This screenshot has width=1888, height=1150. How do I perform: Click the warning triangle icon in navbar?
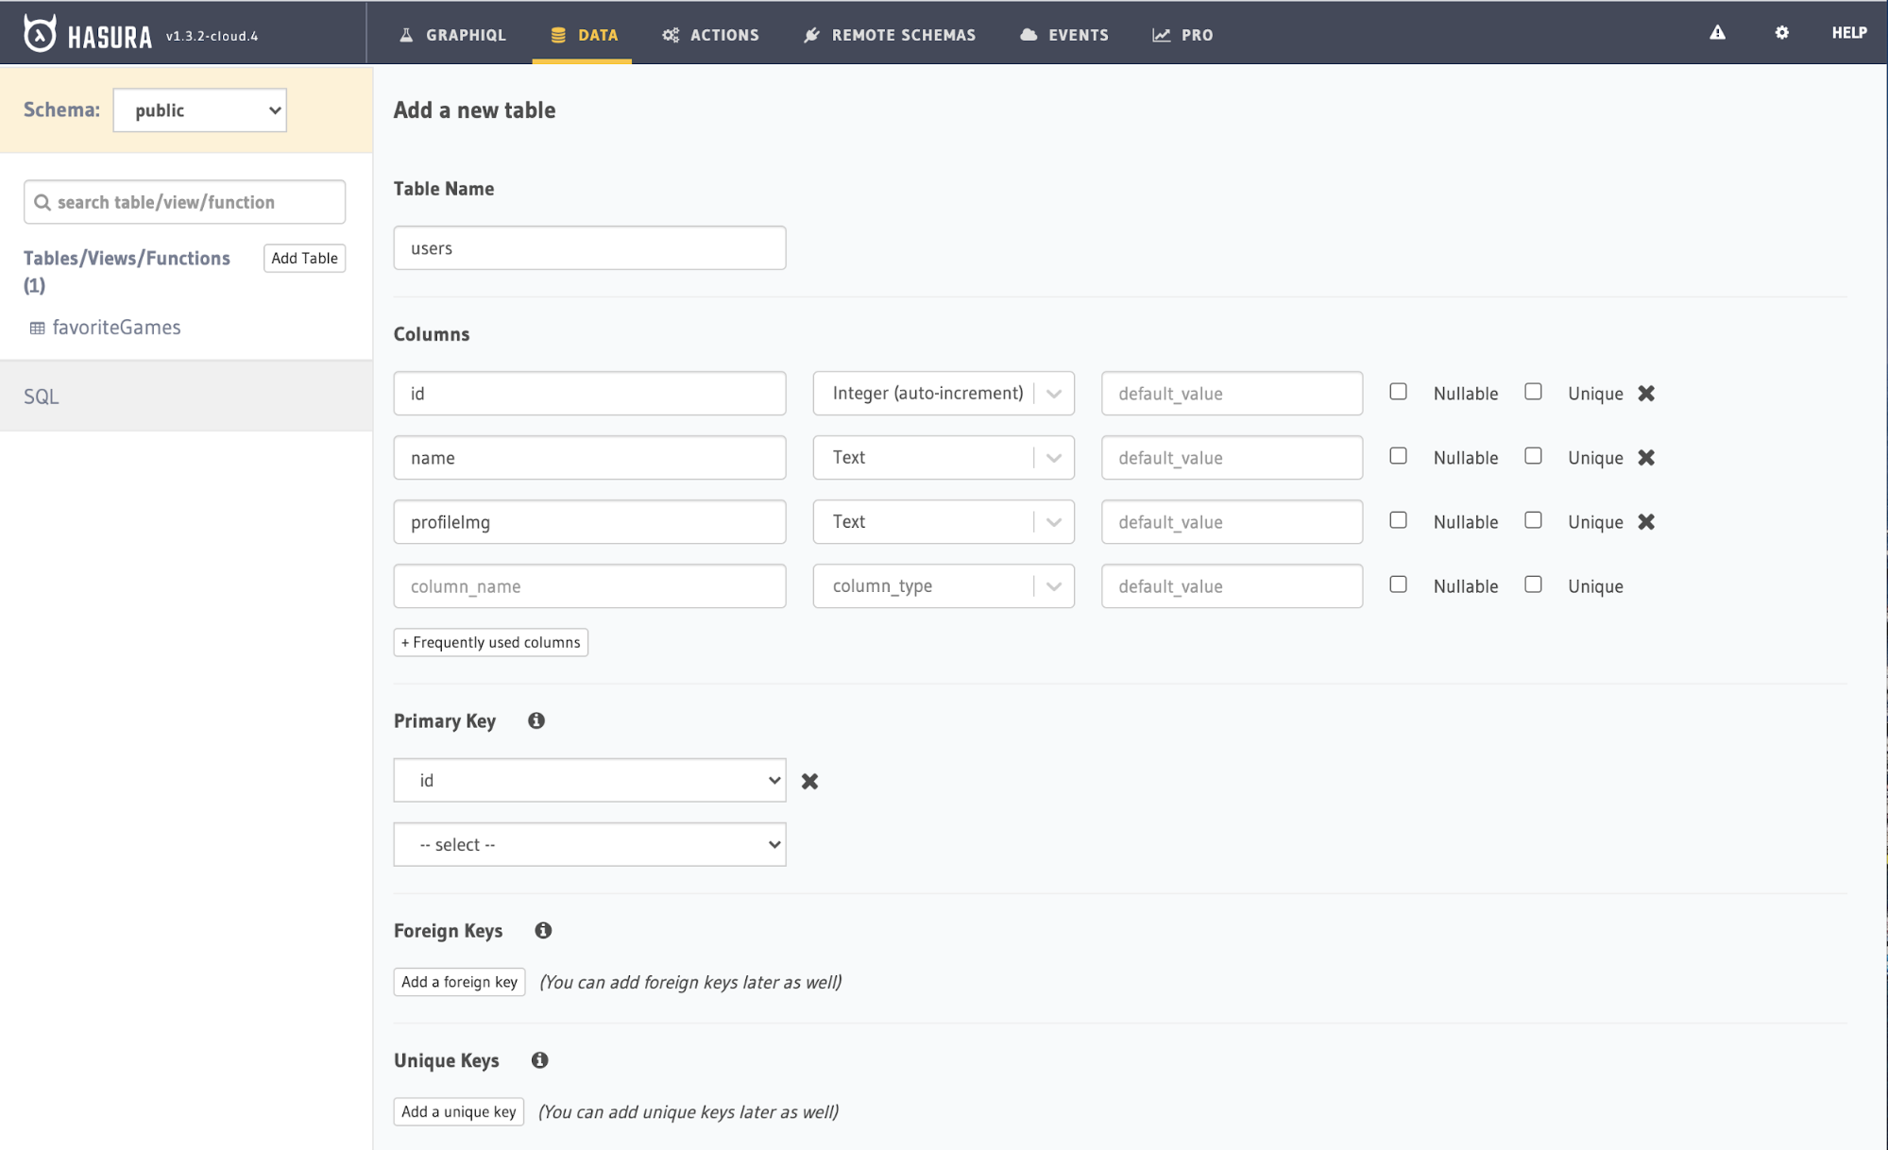(x=1716, y=32)
